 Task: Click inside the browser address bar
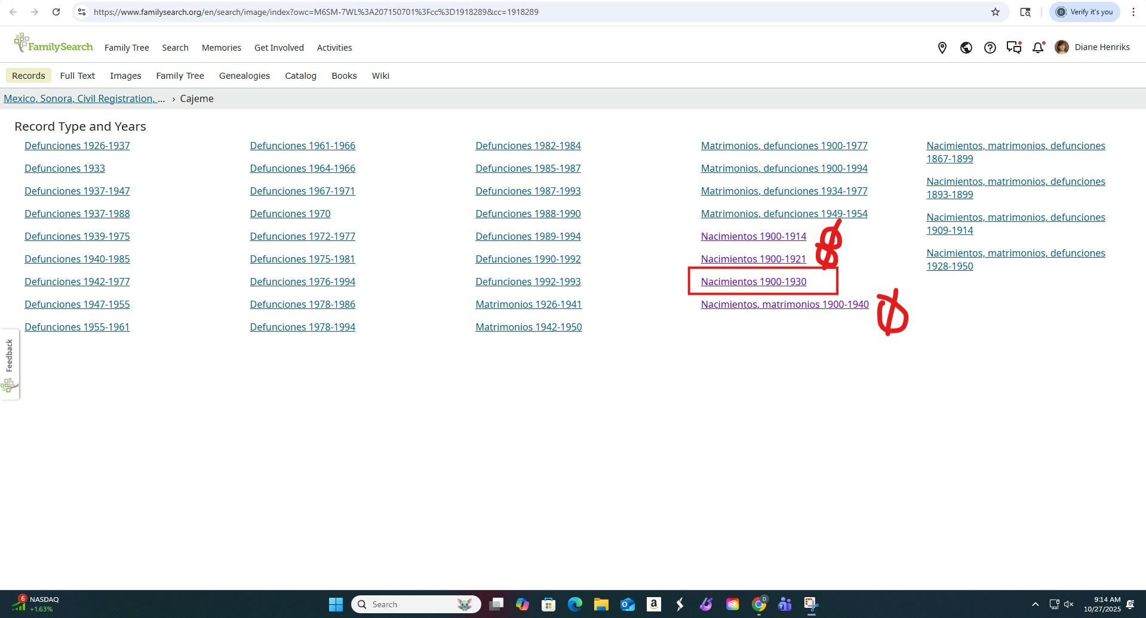tap(299, 11)
